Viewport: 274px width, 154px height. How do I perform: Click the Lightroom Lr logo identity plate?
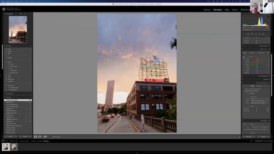[x=4, y=9]
